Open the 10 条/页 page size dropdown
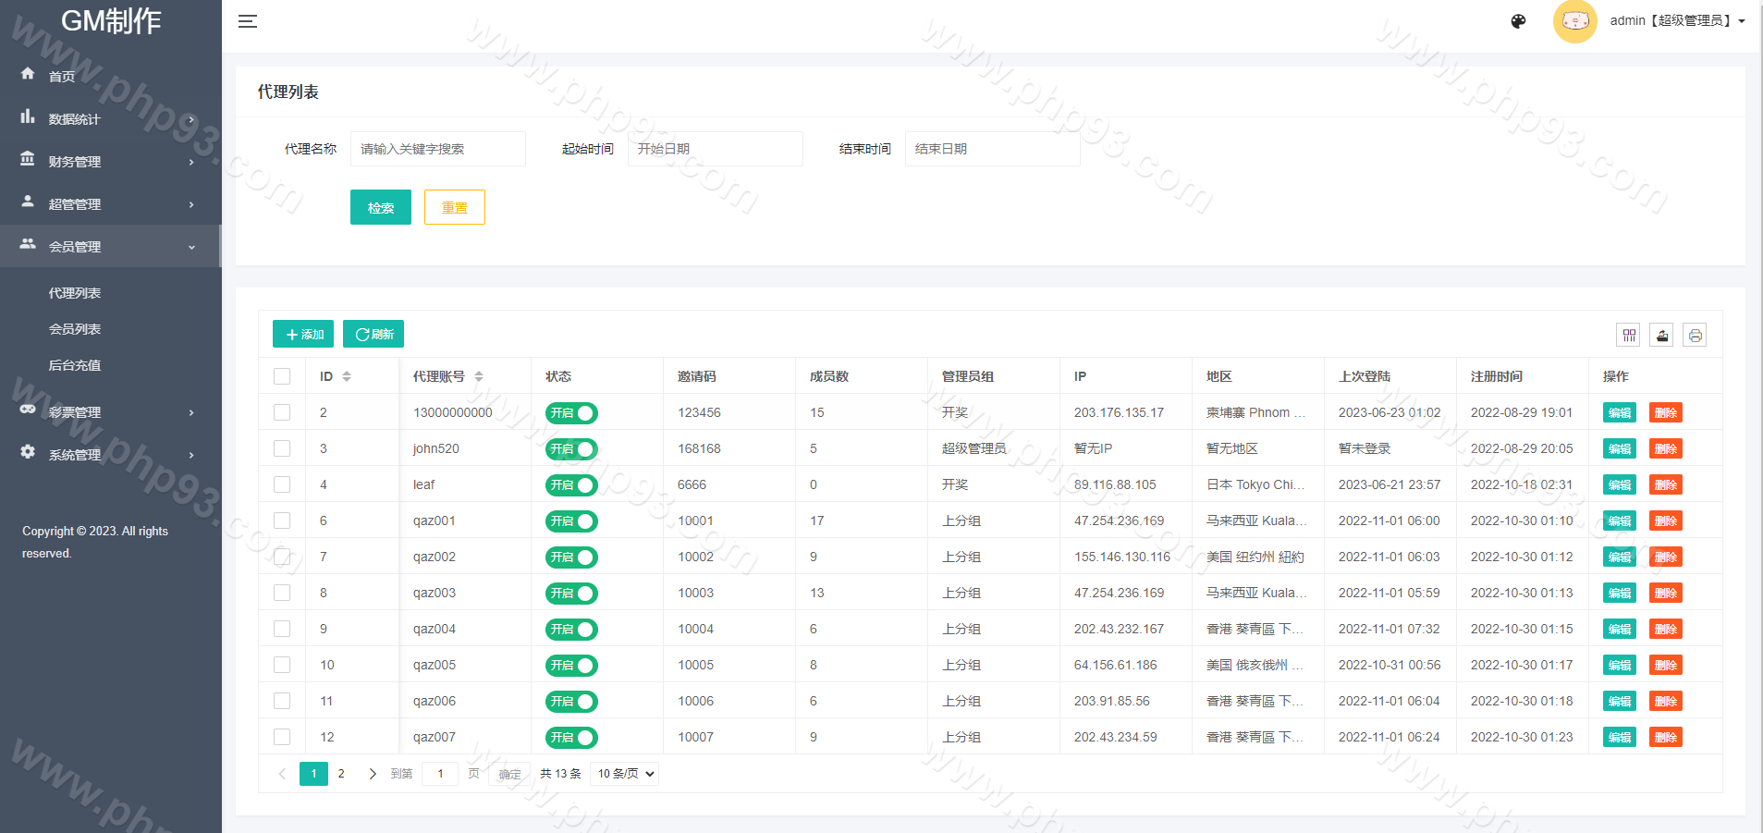This screenshot has width=1763, height=833. coord(624,774)
